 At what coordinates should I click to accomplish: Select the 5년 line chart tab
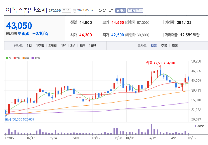[82, 46]
